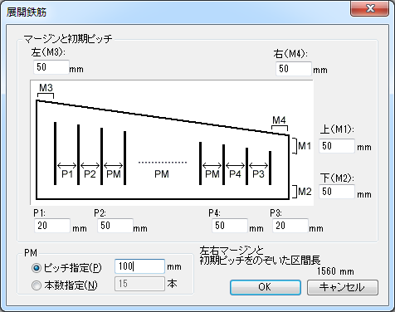Image resolution: width=395 pixels, height=312 pixels.
Task: Click the P3 pitch input field
Action: (x=290, y=226)
